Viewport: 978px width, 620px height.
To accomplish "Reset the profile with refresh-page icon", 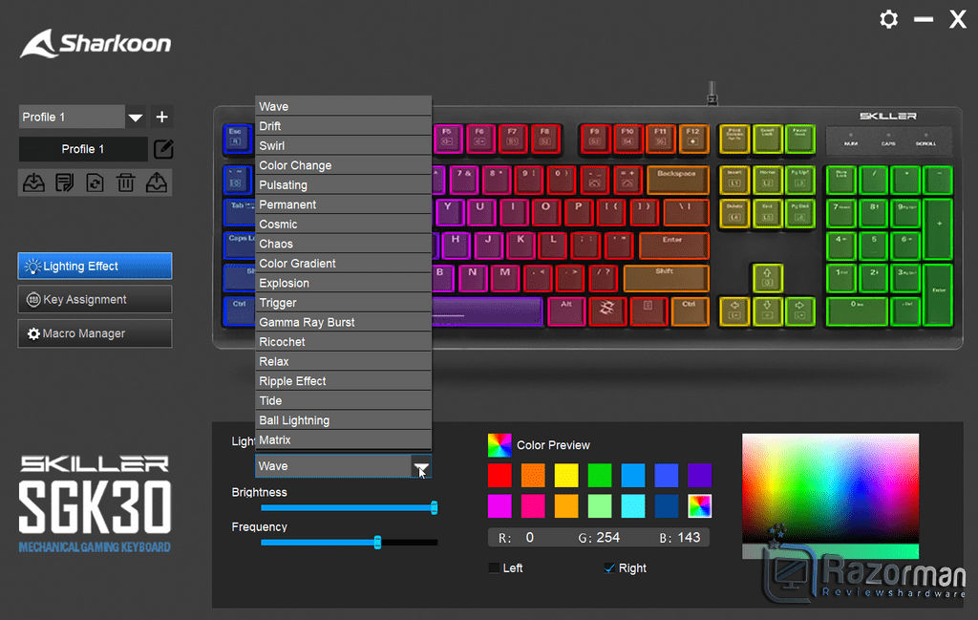I will [95, 182].
